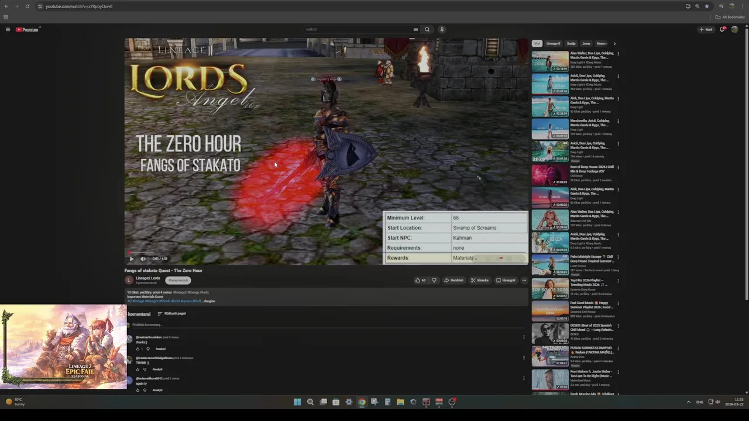Click the search magnifier button

coord(427,29)
